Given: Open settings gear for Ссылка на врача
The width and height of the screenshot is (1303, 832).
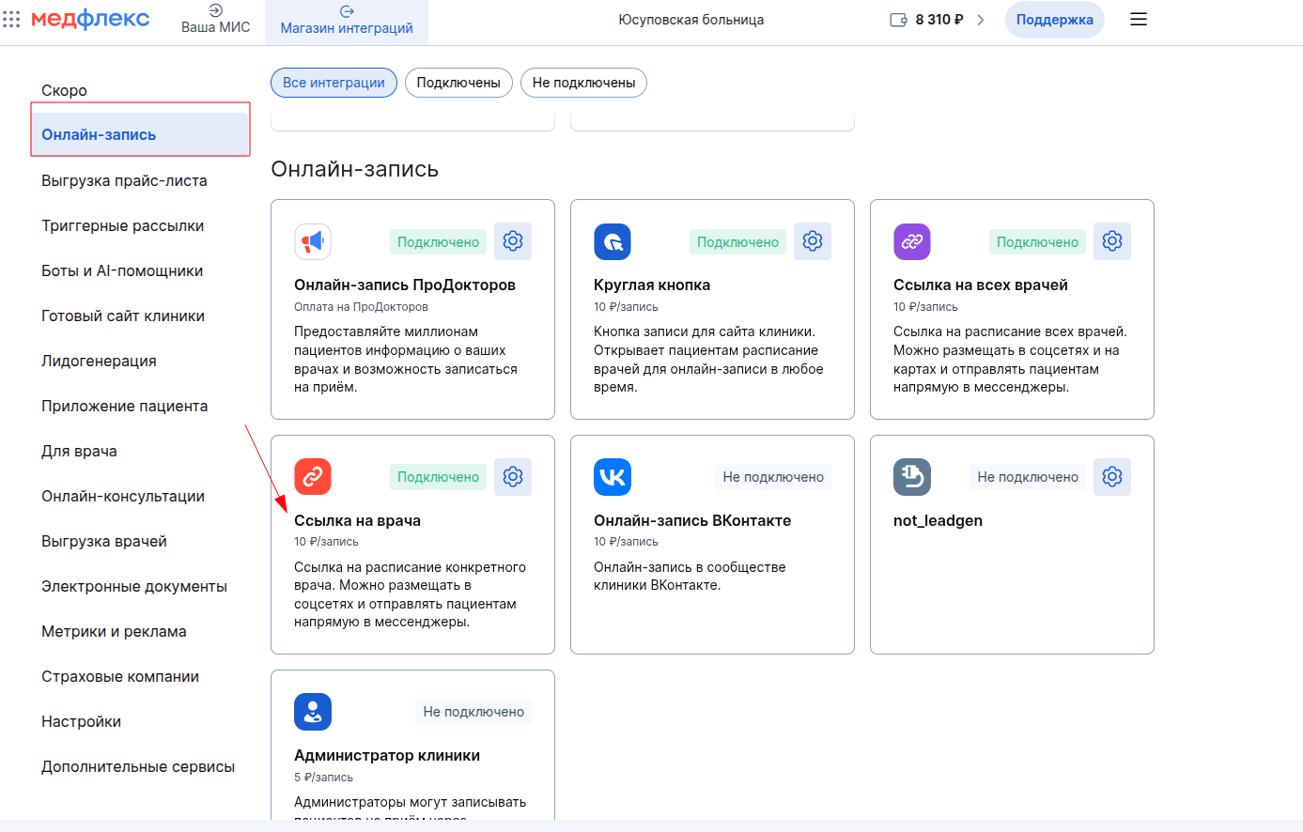Looking at the screenshot, I should [x=513, y=477].
